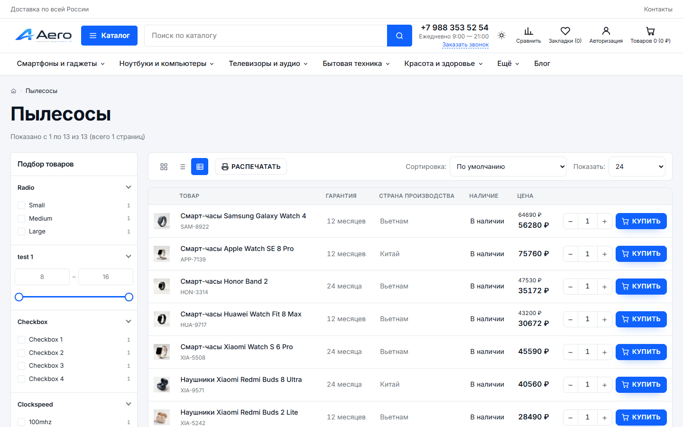Tick Checkbox 3 filter
683x427 pixels.
(21, 366)
